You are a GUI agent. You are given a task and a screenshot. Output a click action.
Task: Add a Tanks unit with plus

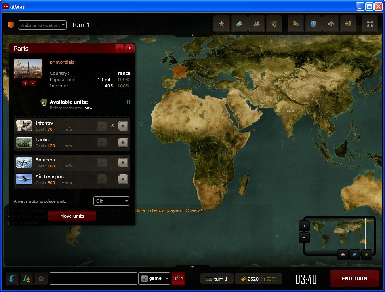coord(123,142)
